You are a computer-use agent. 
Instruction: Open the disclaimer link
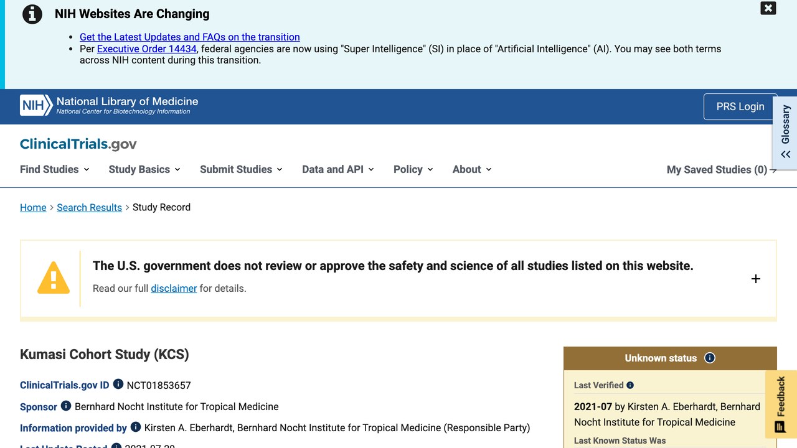point(174,288)
